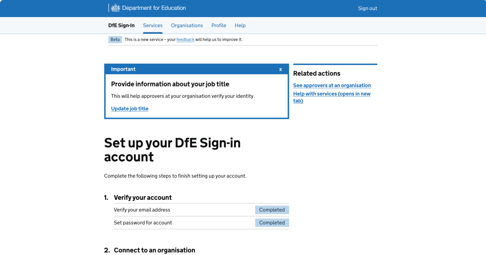
Task: Click Completed tag for Set password for account
Action: pos(272,223)
